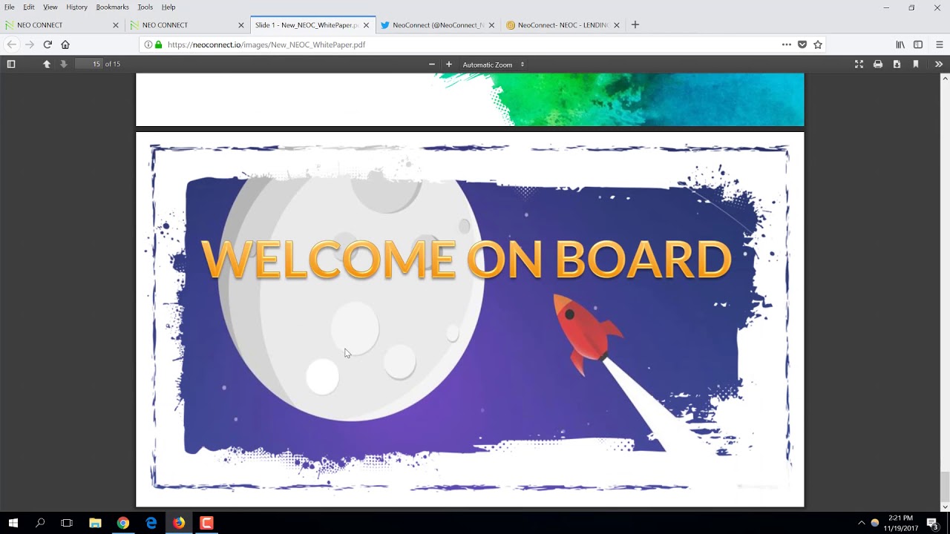Go forward in browser history
950x534 pixels.
click(x=30, y=44)
